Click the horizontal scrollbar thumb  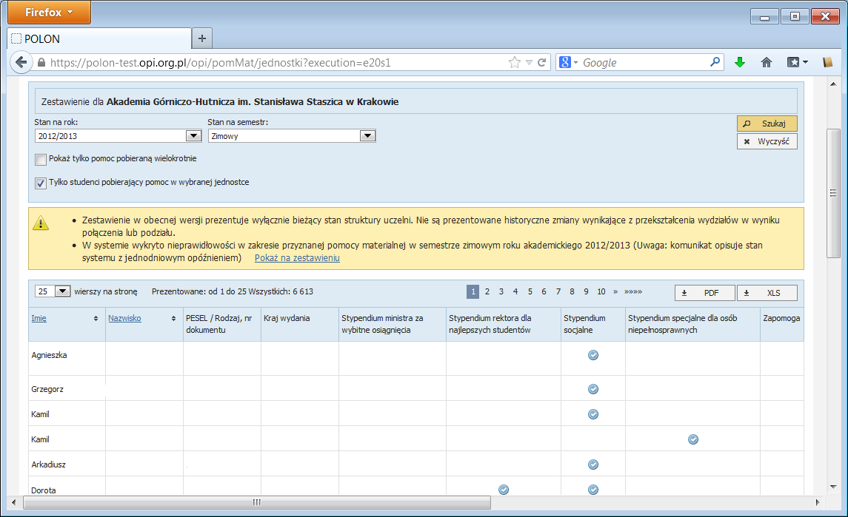[257, 502]
